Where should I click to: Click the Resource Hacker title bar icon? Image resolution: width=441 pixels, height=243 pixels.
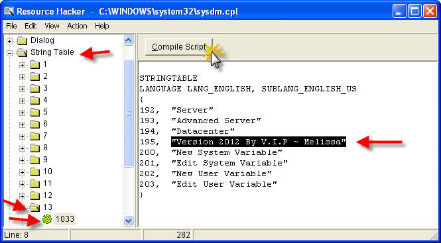[9, 11]
